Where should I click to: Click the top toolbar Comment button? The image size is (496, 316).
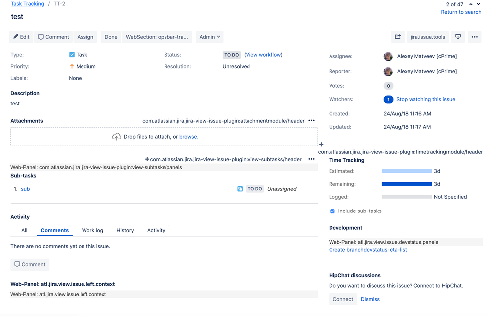(x=53, y=37)
